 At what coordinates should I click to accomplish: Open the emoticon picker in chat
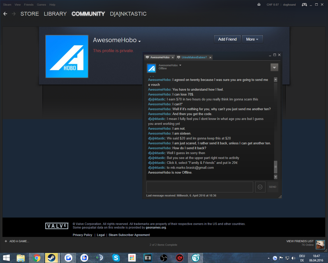(x=260, y=187)
